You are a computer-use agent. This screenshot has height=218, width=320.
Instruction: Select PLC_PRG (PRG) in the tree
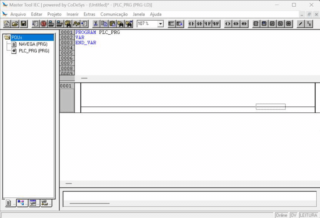(34, 51)
